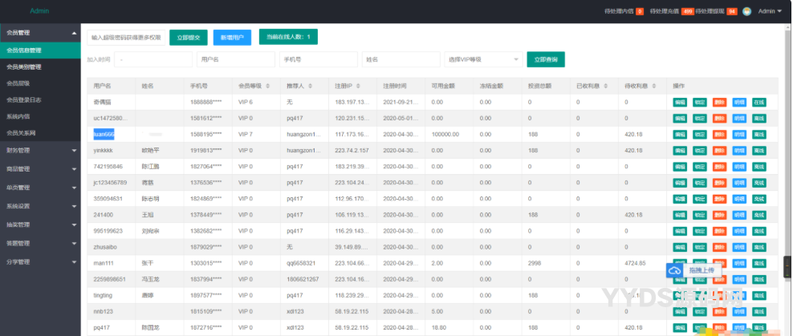The height and width of the screenshot is (336, 793).
Task: Open 会员关系网 in the sidebar
Action: pyautogui.click(x=40, y=133)
